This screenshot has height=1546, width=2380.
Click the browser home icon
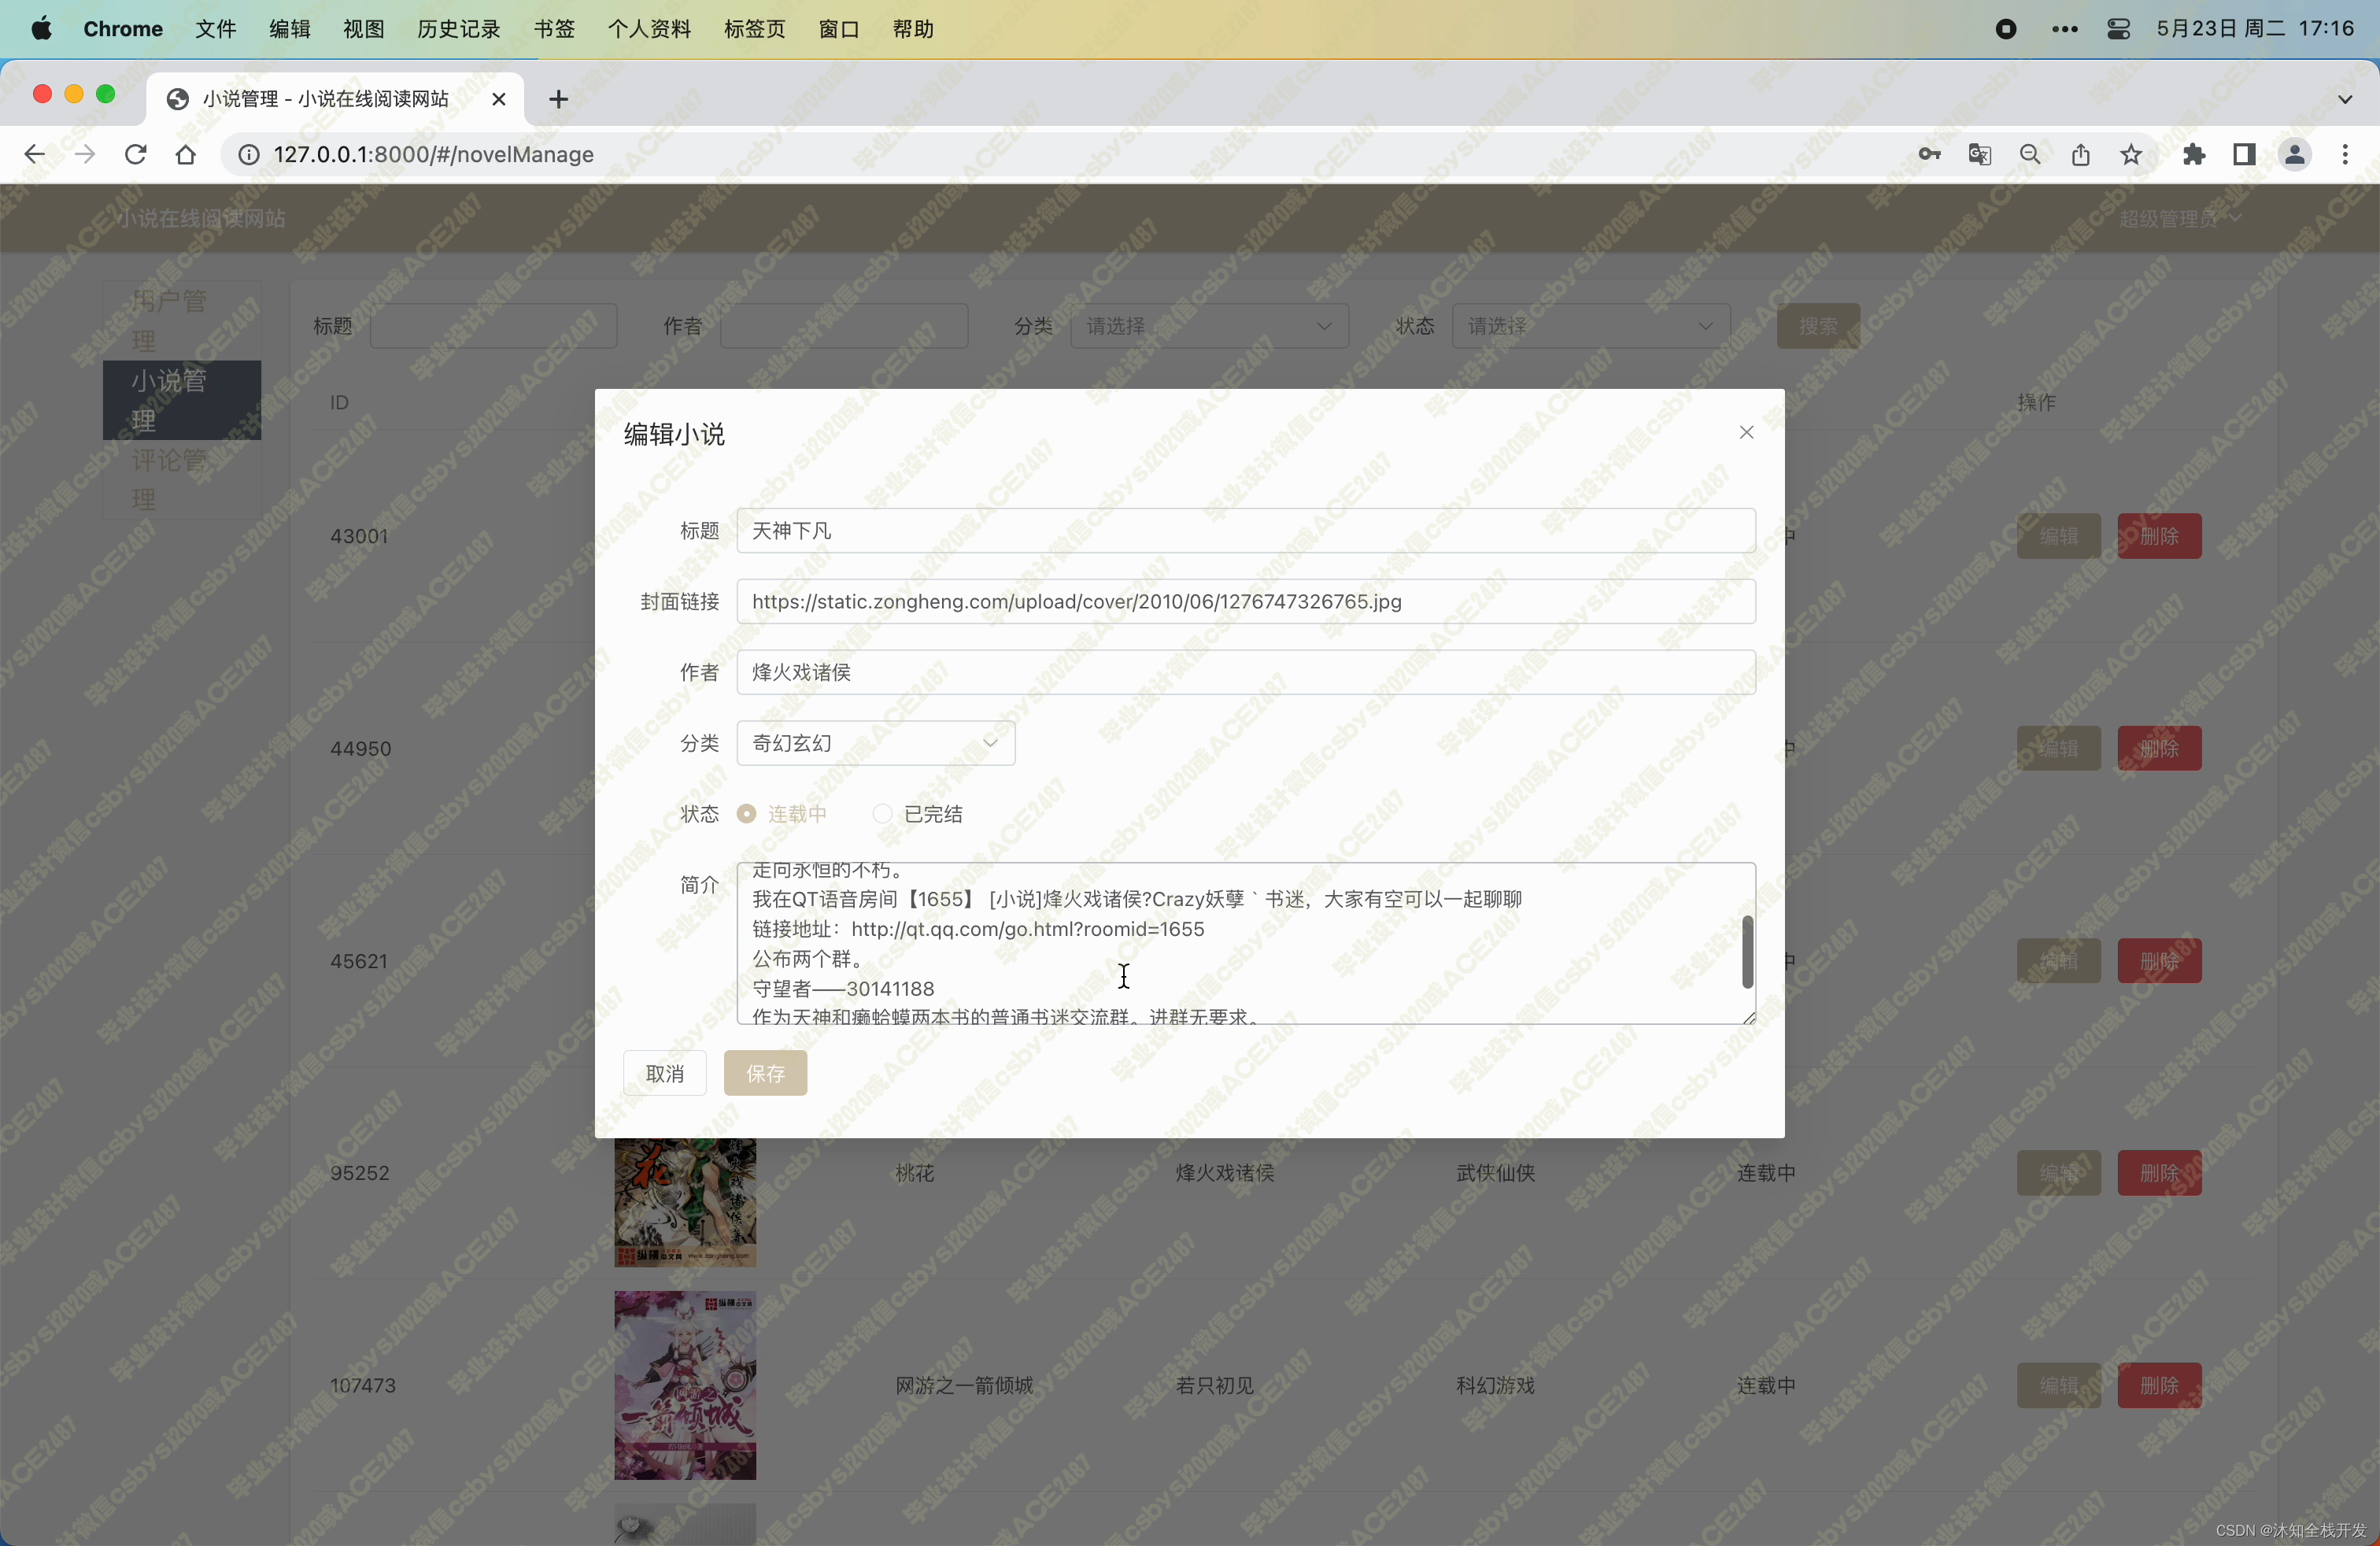185,154
